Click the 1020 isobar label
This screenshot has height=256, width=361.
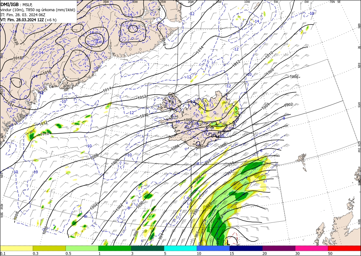(16, 42)
